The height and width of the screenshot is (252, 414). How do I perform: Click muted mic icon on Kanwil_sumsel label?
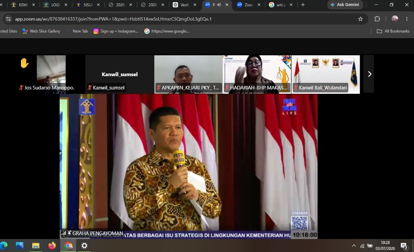[x=90, y=87]
